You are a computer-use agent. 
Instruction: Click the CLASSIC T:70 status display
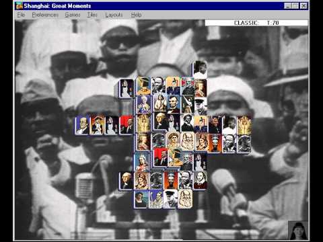(256, 23)
